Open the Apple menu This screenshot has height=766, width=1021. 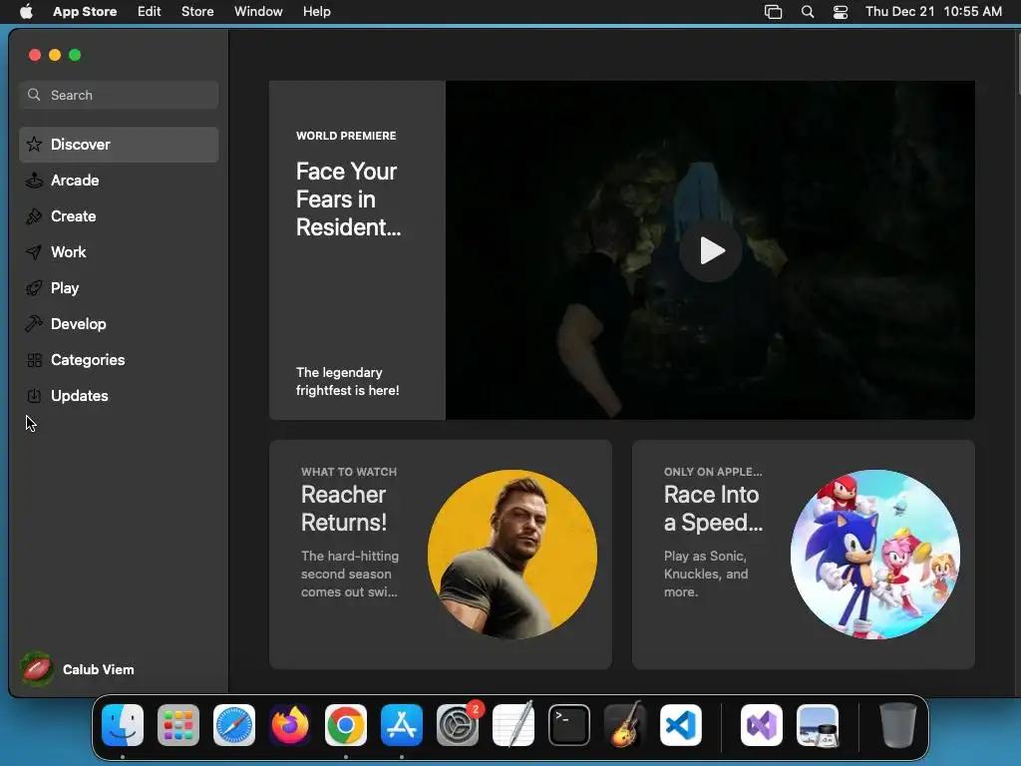26,11
